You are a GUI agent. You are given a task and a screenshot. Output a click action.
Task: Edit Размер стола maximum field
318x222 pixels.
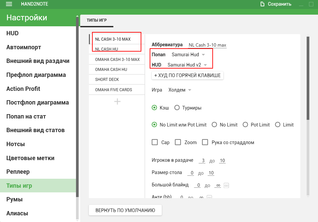coord(211,173)
